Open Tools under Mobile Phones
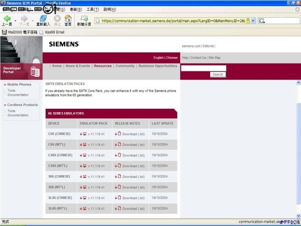Screen dimensions: 301x226 (x=11, y=90)
